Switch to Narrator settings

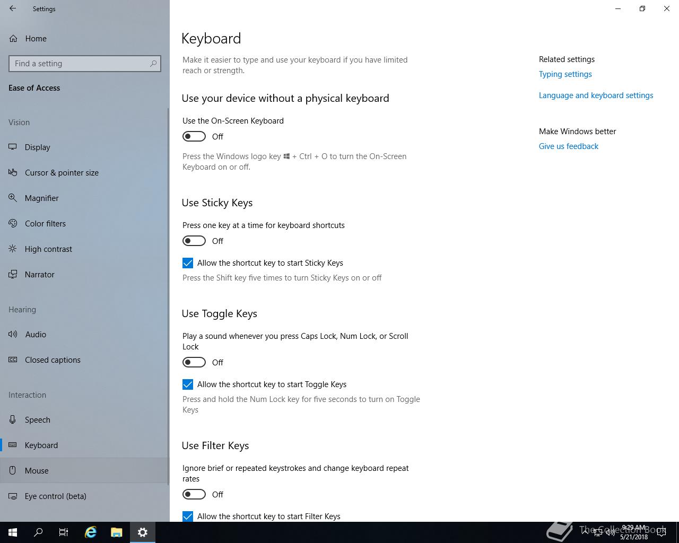[85, 274]
